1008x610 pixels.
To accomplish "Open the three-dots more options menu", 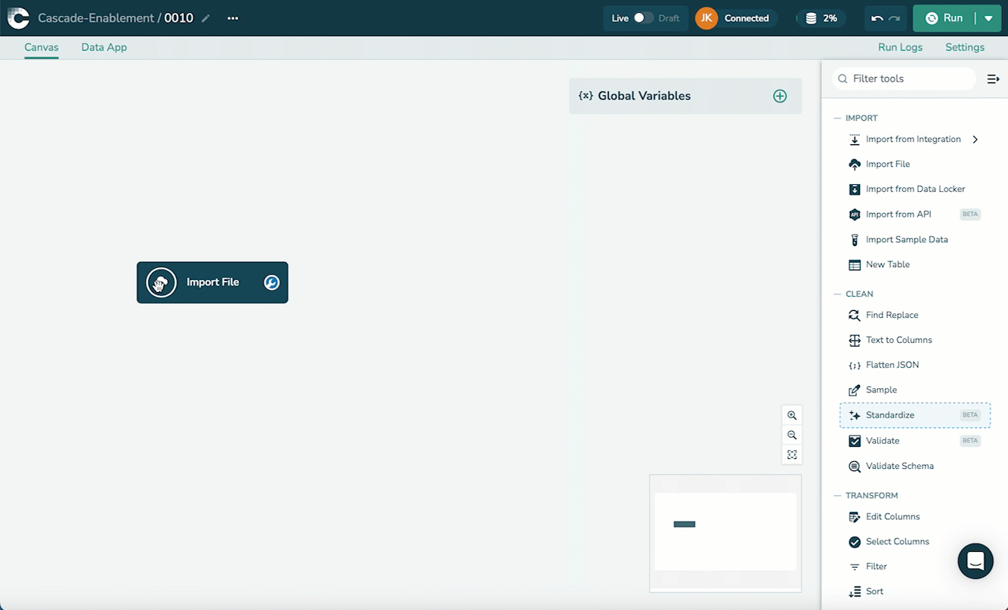I will click(233, 18).
